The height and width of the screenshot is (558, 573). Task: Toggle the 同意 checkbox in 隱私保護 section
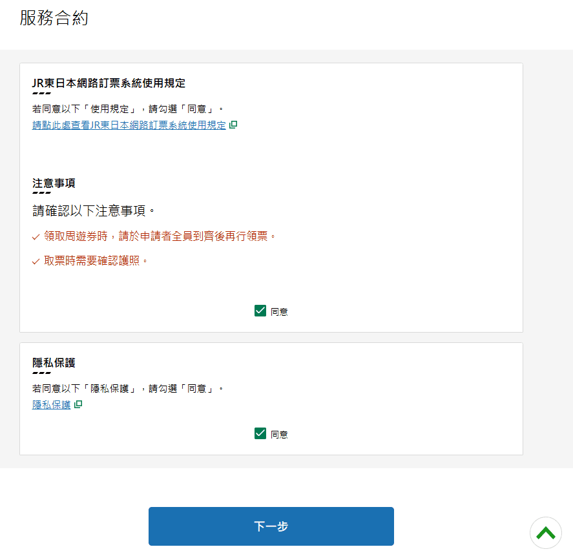[x=260, y=433]
